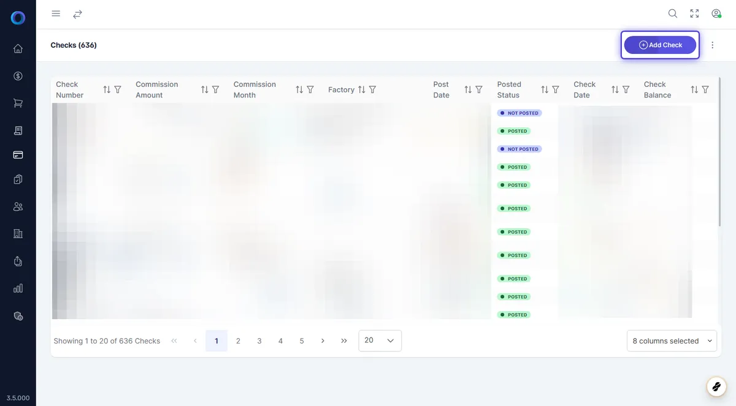Sort by Commission Month column
This screenshot has width=736, height=406.
pos(299,89)
